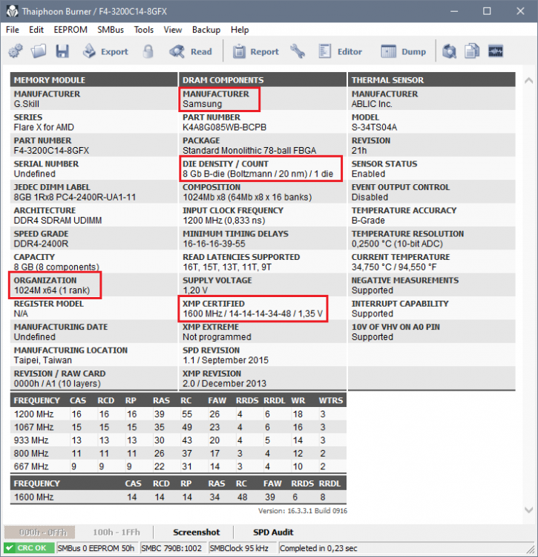Click the Taipei, Taiwan manufacturing location

click(x=43, y=360)
